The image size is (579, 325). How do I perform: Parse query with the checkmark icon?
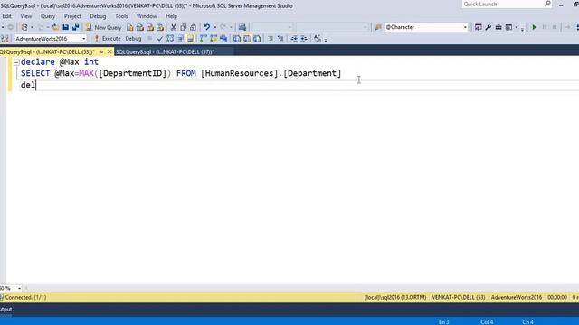(159, 39)
